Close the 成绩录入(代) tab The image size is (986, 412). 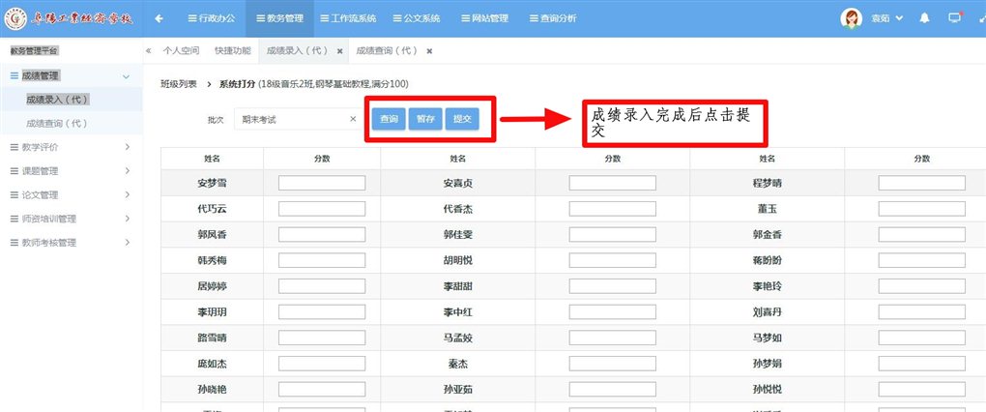point(339,50)
